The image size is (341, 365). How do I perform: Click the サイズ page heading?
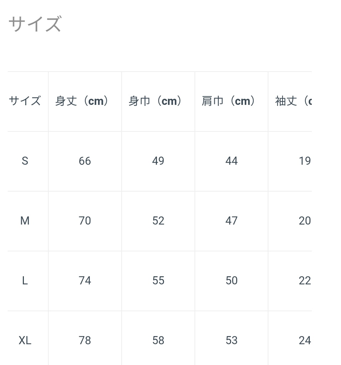(35, 25)
